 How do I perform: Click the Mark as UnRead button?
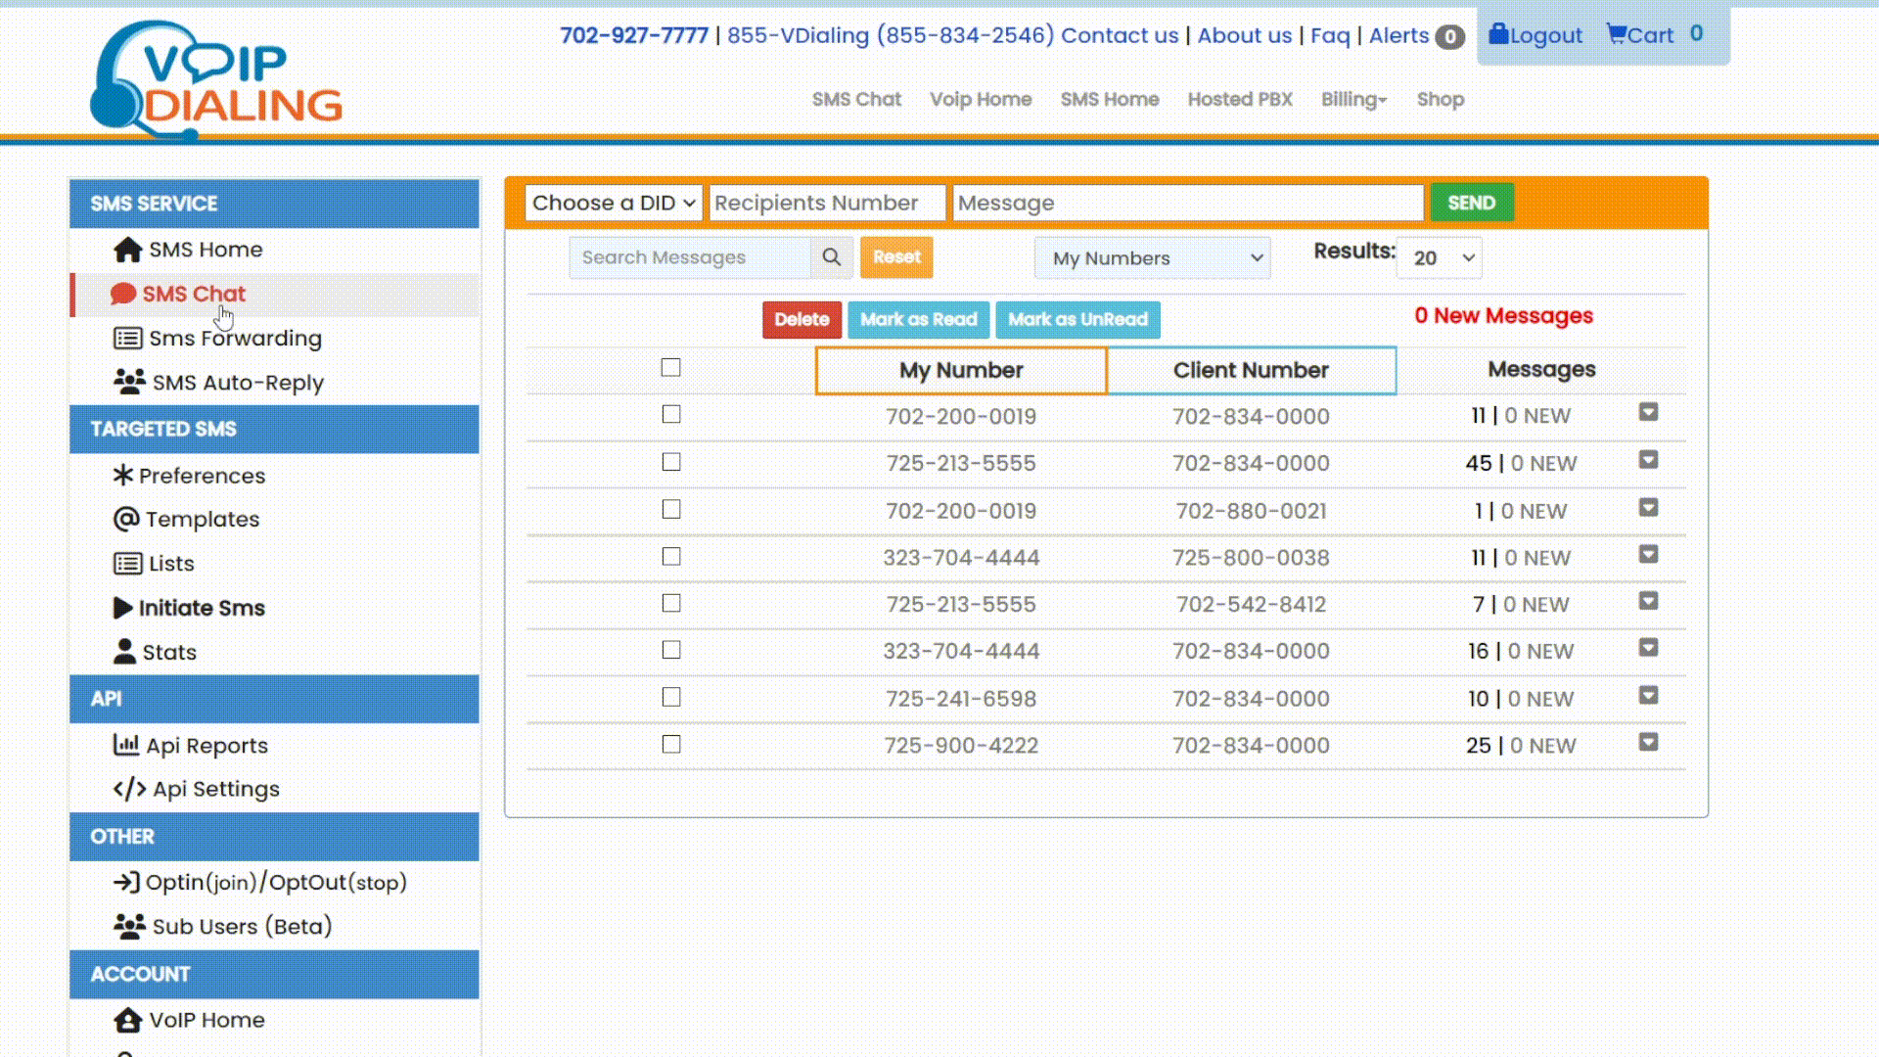coord(1077,320)
